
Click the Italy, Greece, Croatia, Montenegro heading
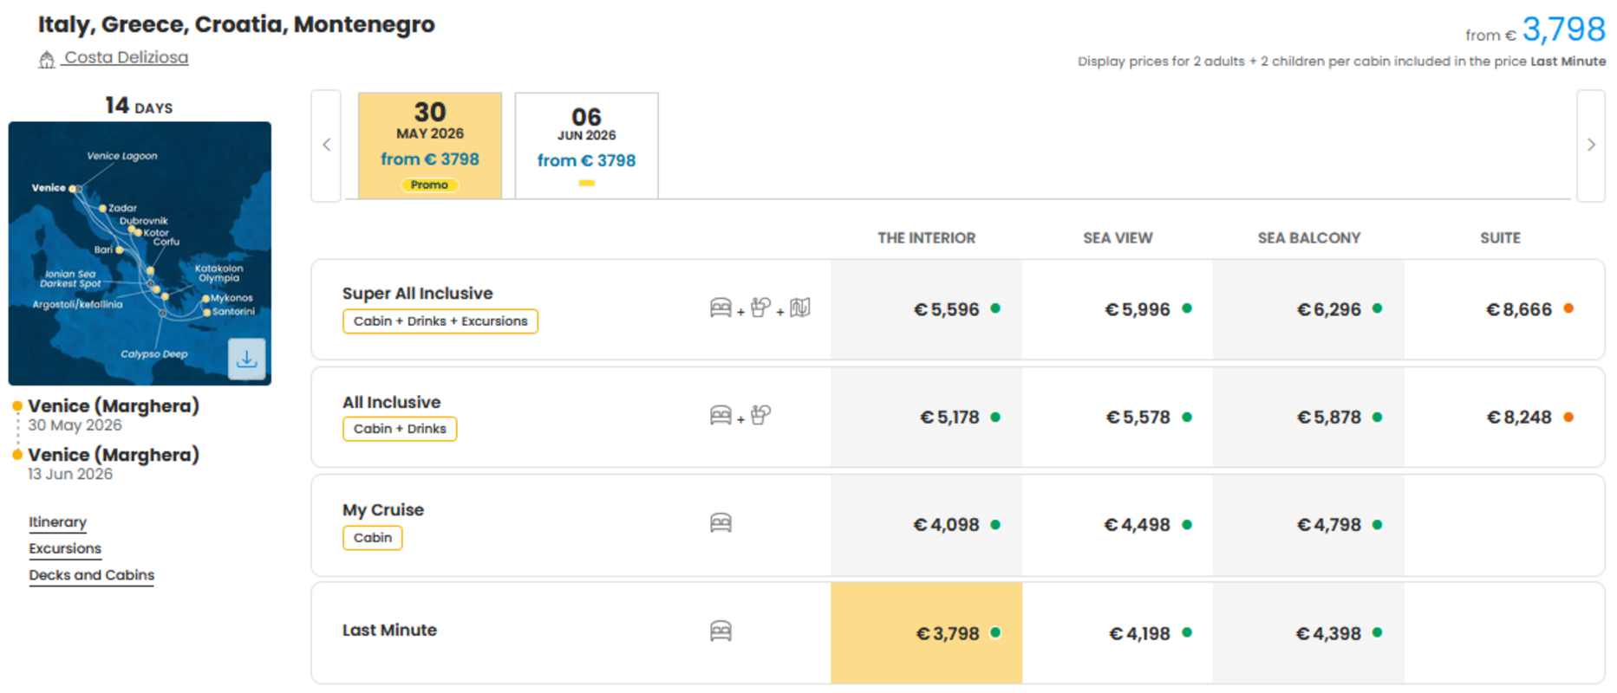(236, 24)
